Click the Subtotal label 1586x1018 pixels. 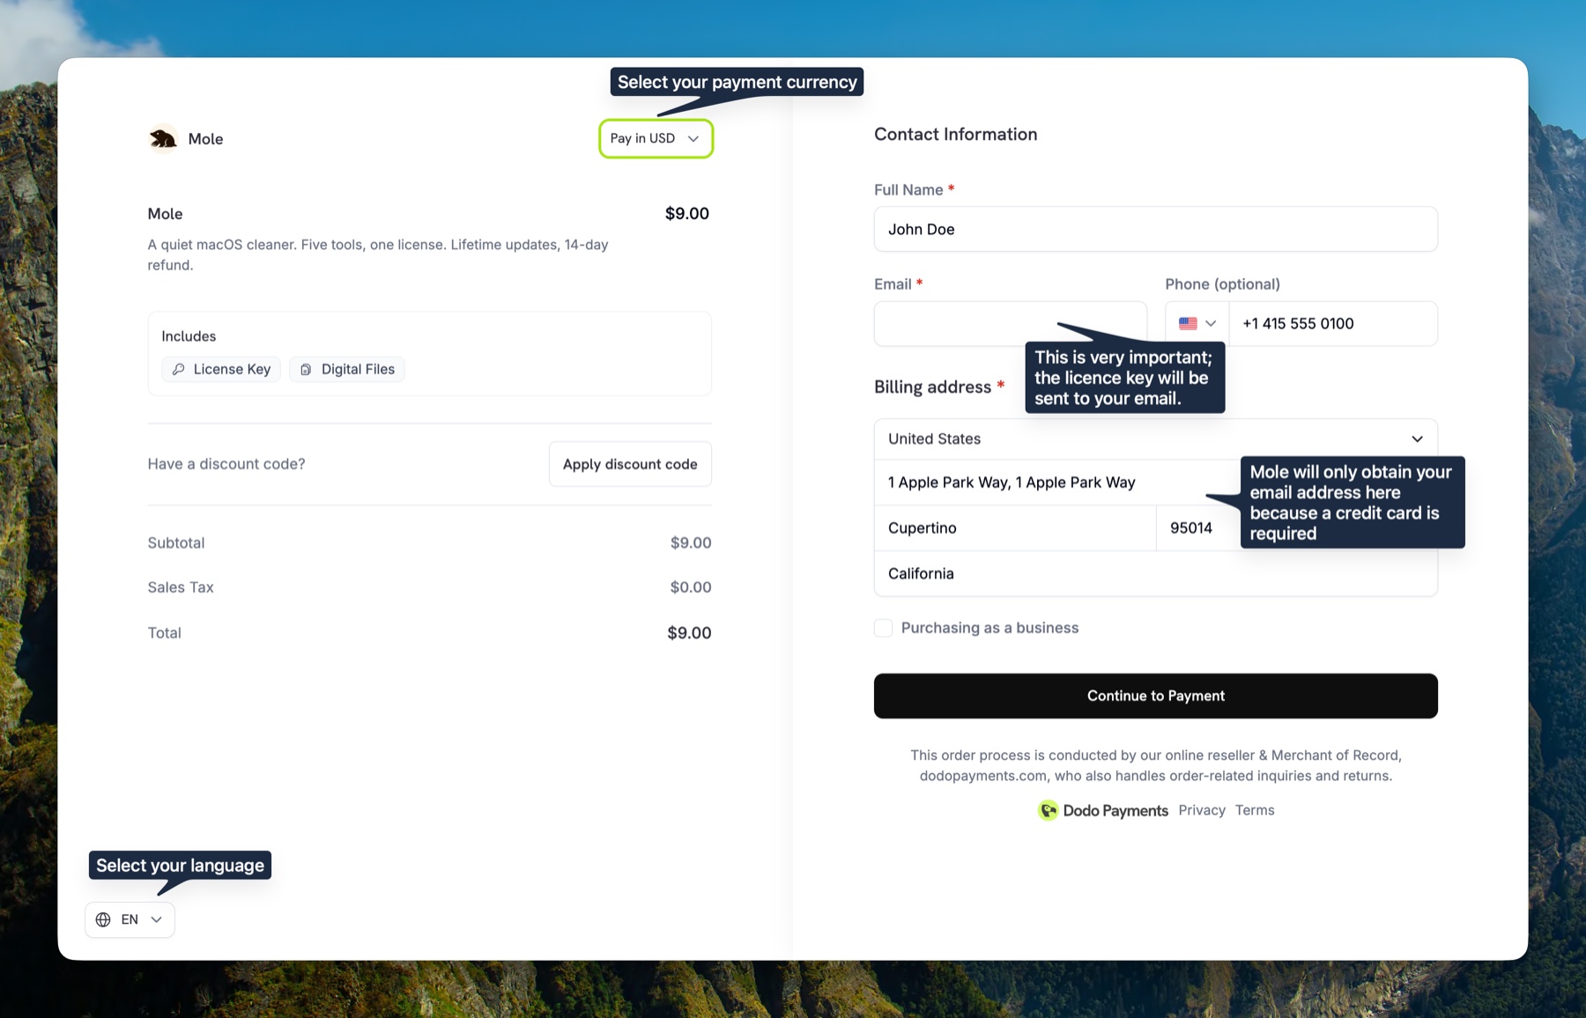[x=176, y=543]
